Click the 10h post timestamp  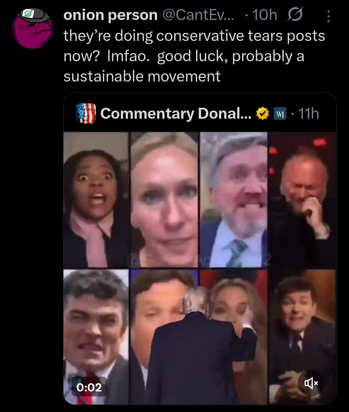click(265, 15)
